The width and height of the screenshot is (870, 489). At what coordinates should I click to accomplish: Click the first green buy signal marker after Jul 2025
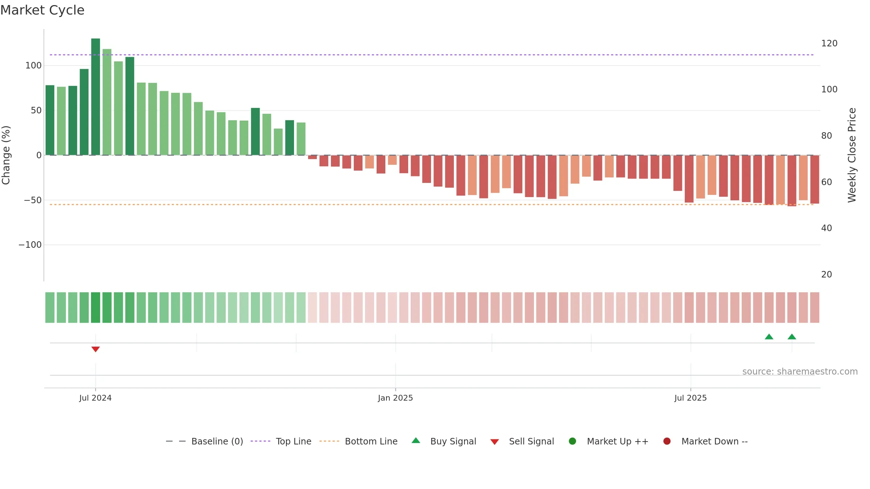click(x=769, y=337)
